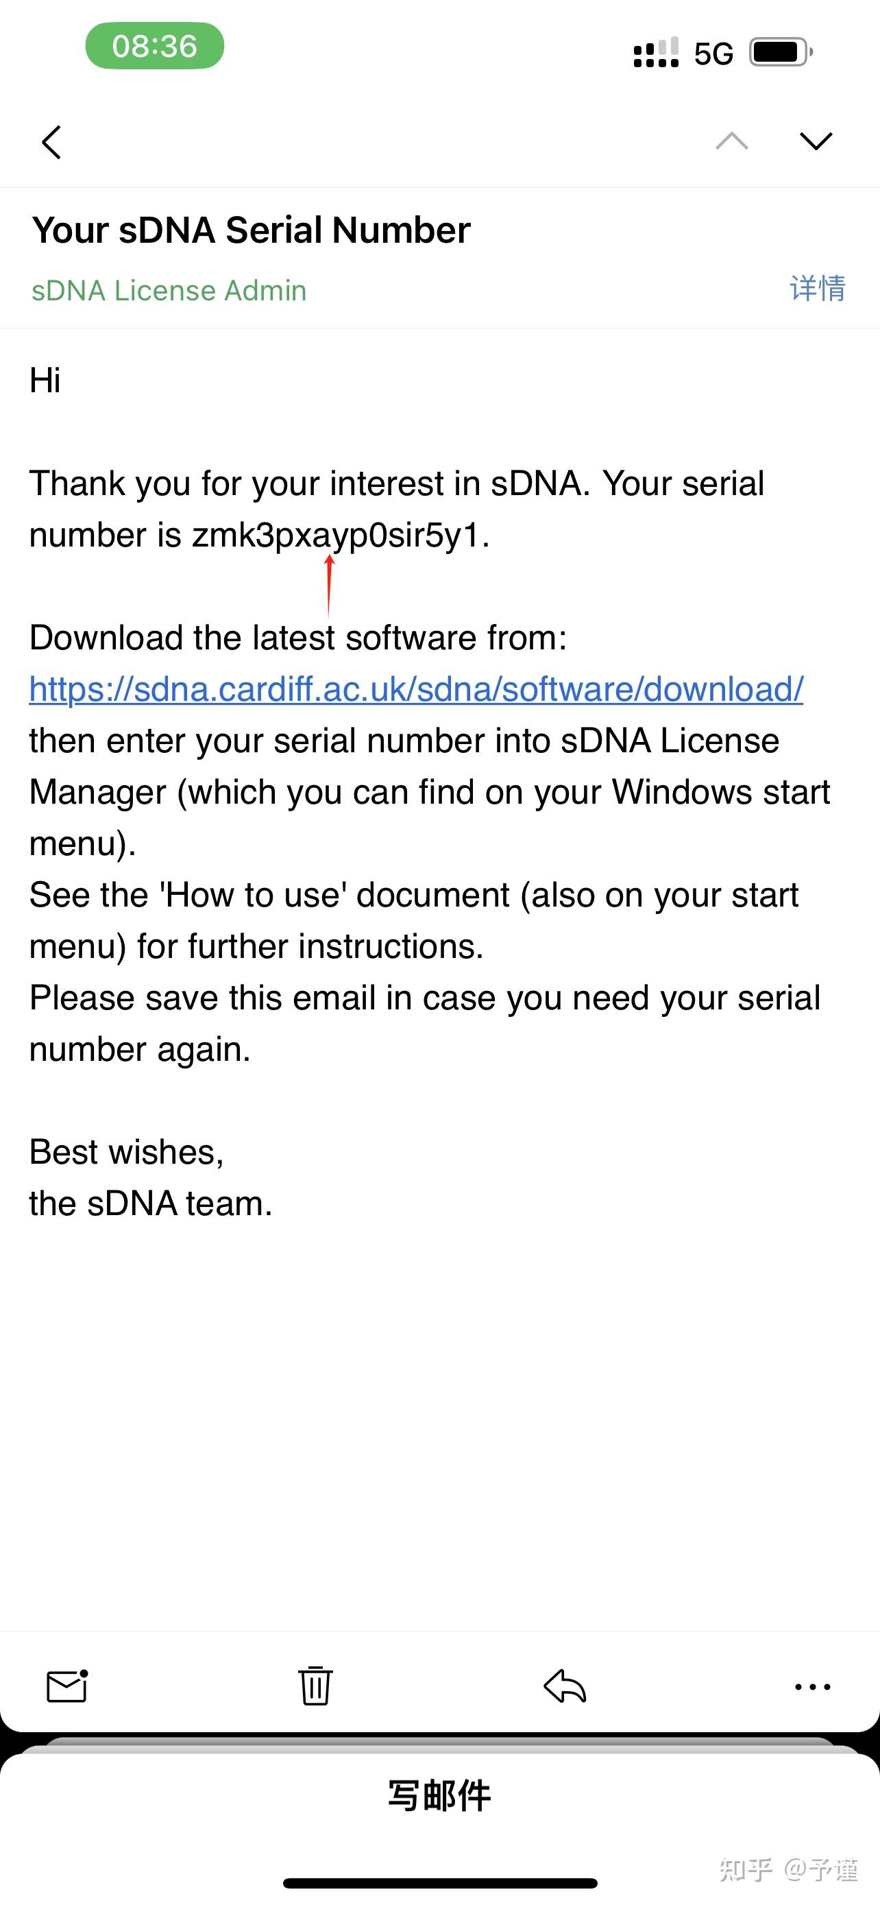The width and height of the screenshot is (880, 1905).
Task: Tap sender name sDNA License Admin
Action: (x=169, y=291)
